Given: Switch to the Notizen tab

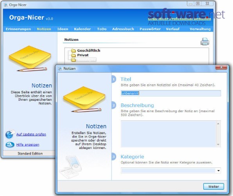Looking at the screenshot, I should pyautogui.click(x=44, y=29).
